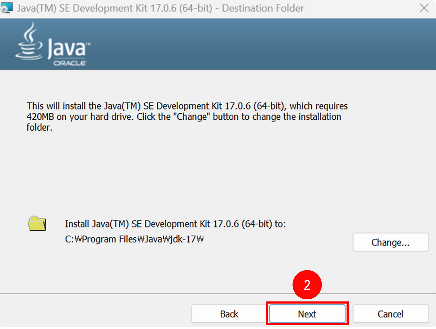Click Back to return to the previous step
This screenshot has height=329, width=436.
click(229, 314)
